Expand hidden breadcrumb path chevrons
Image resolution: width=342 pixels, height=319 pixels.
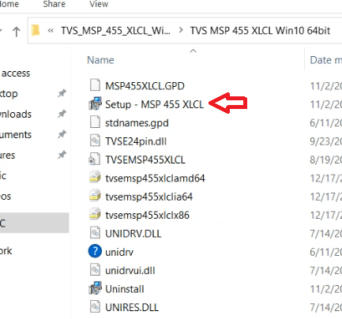pos(51,31)
